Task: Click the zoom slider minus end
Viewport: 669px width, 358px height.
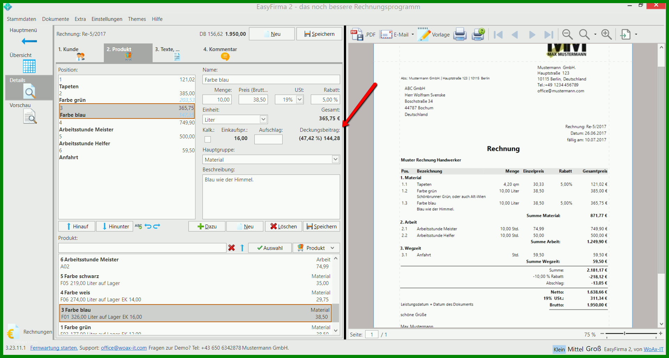Action: pos(602,333)
